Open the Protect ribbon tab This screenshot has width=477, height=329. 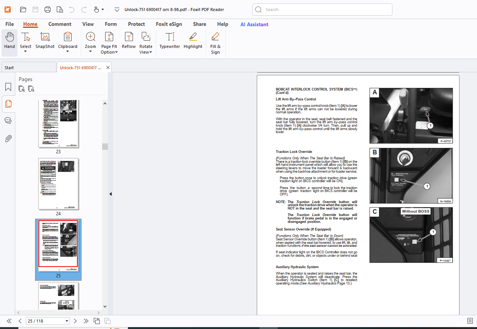pos(136,24)
